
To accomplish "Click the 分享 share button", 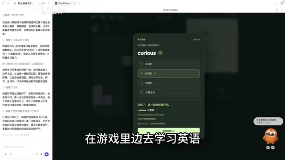I will coord(41,3).
